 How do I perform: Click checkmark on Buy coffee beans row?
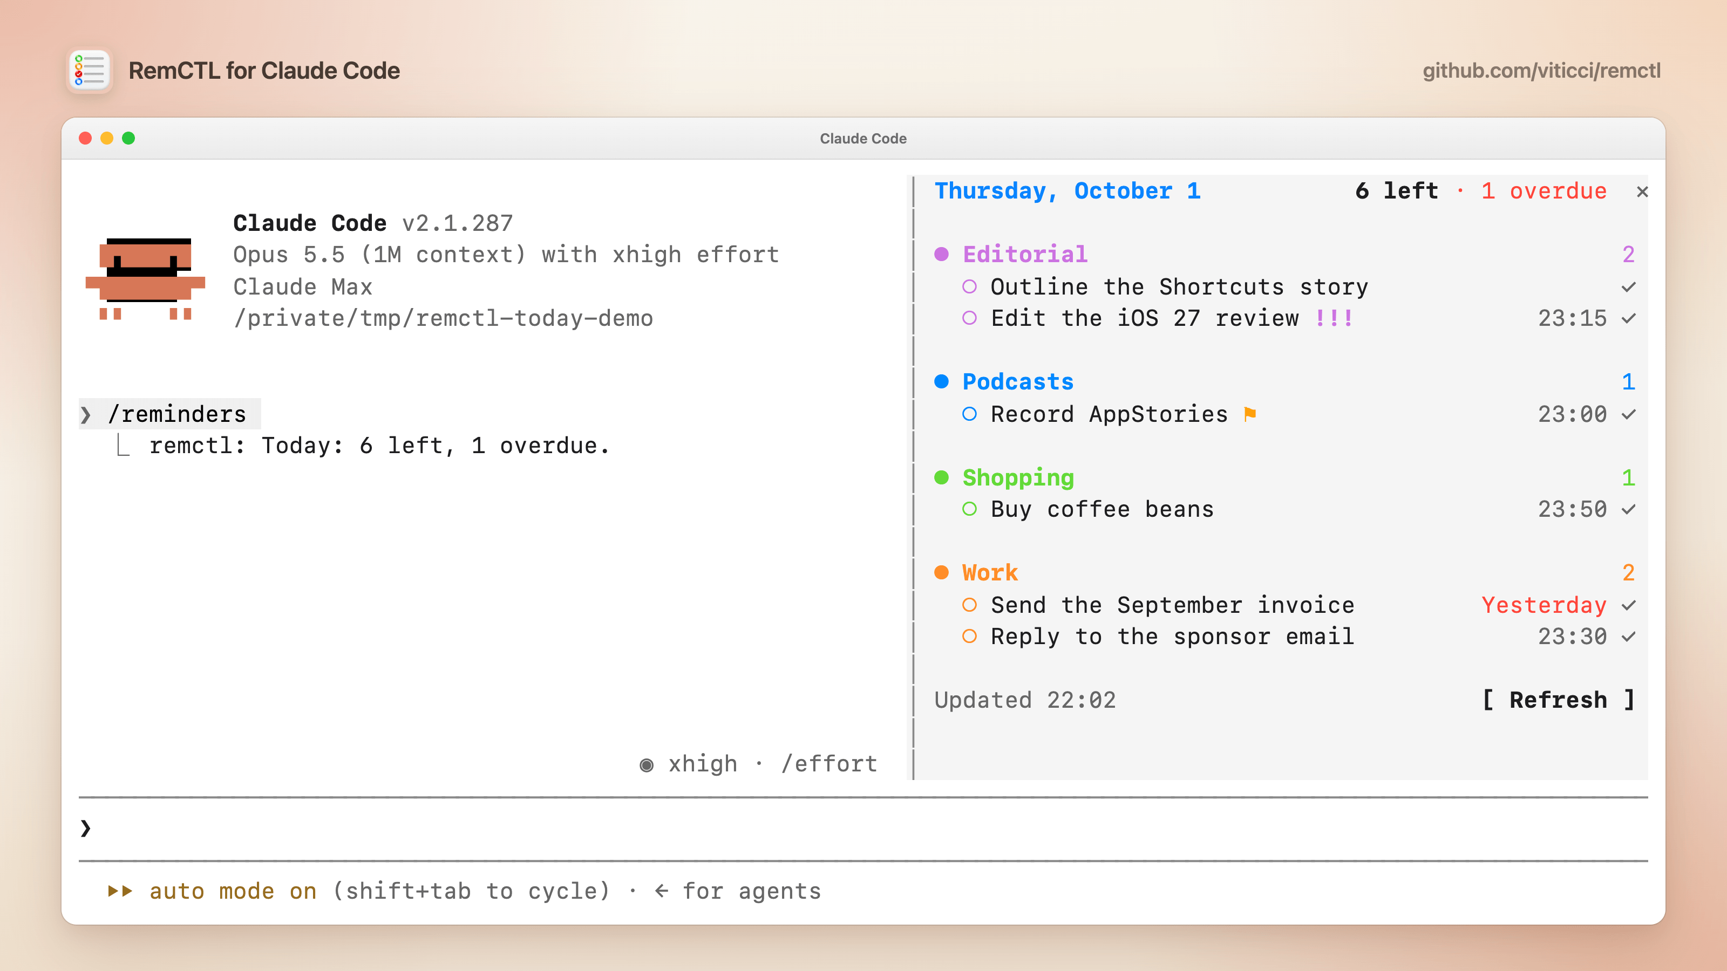coord(1628,510)
